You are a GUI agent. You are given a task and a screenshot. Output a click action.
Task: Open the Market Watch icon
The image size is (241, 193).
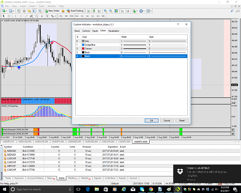19,11
